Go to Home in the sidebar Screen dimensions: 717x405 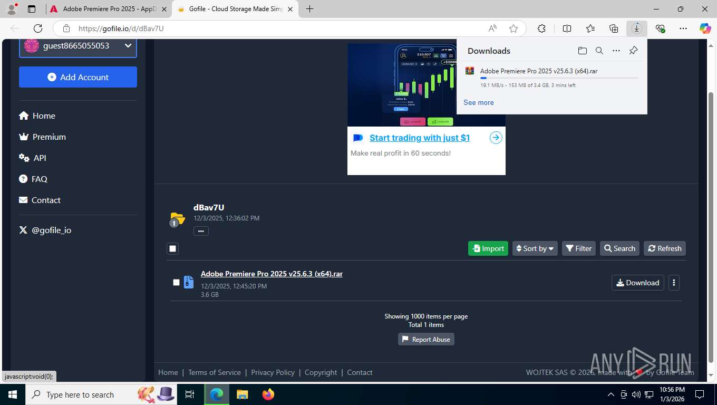tap(37, 115)
